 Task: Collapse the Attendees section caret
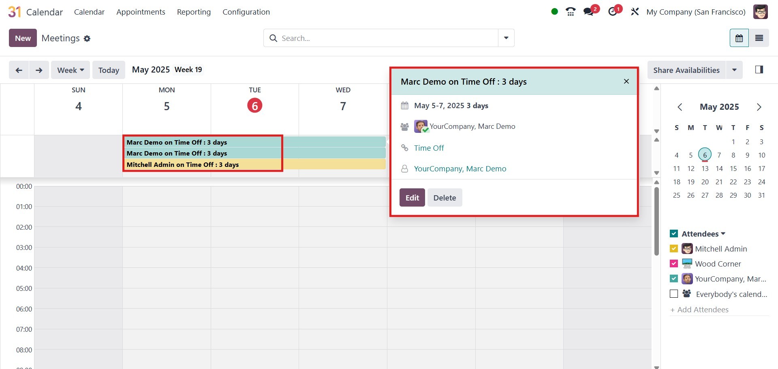(x=723, y=234)
